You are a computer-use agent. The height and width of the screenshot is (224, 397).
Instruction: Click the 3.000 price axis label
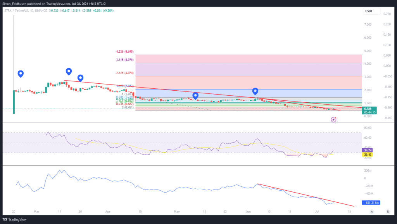coord(368,77)
